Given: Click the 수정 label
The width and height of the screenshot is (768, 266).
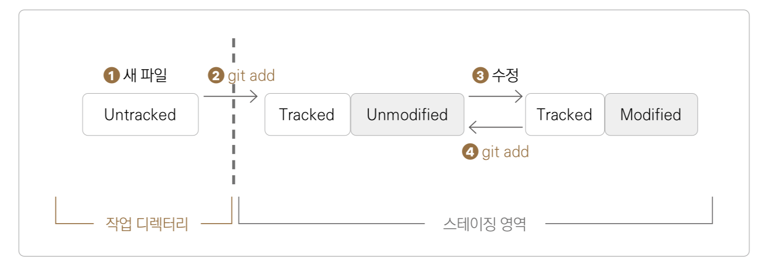Looking at the screenshot, I should [x=505, y=76].
